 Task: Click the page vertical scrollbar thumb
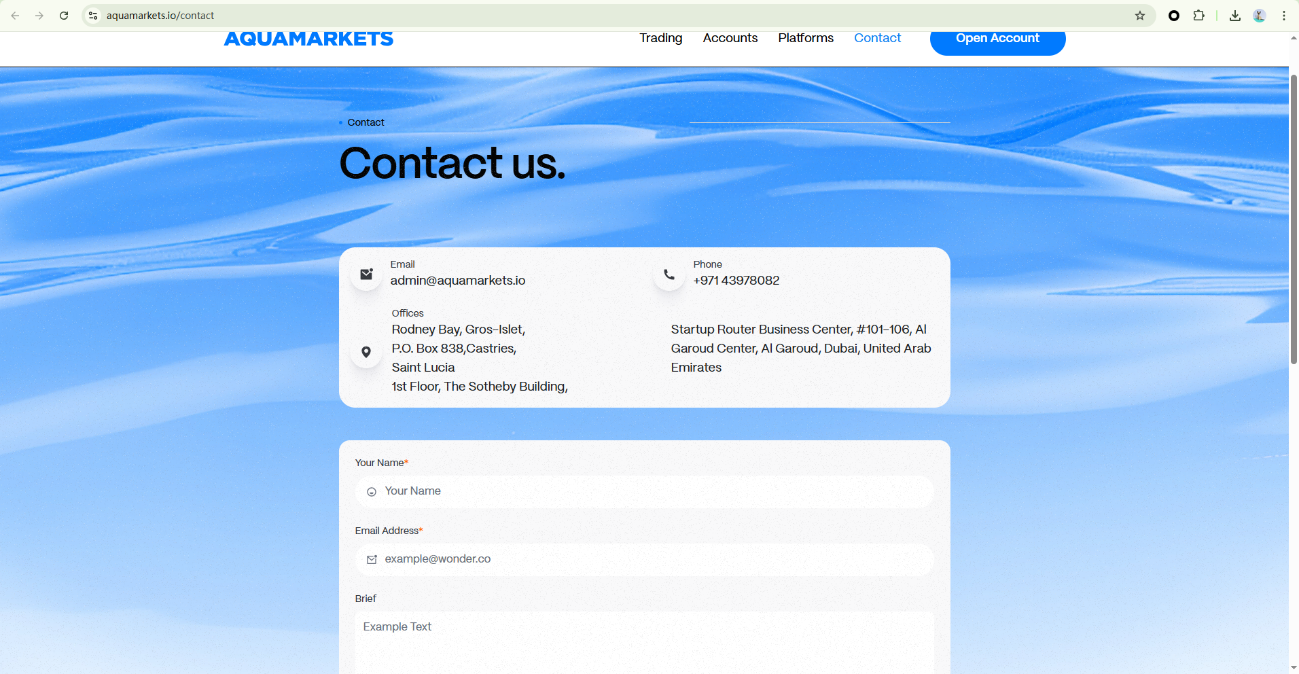pos(1294,219)
